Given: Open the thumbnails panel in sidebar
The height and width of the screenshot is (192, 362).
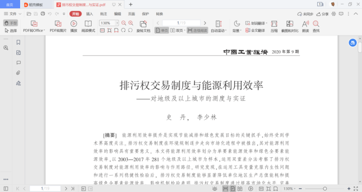Looking at the screenshot, I should [18, 53].
